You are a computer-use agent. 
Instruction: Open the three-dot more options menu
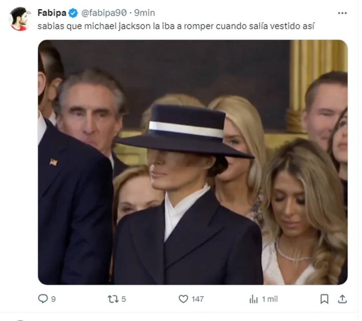[x=342, y=13]
